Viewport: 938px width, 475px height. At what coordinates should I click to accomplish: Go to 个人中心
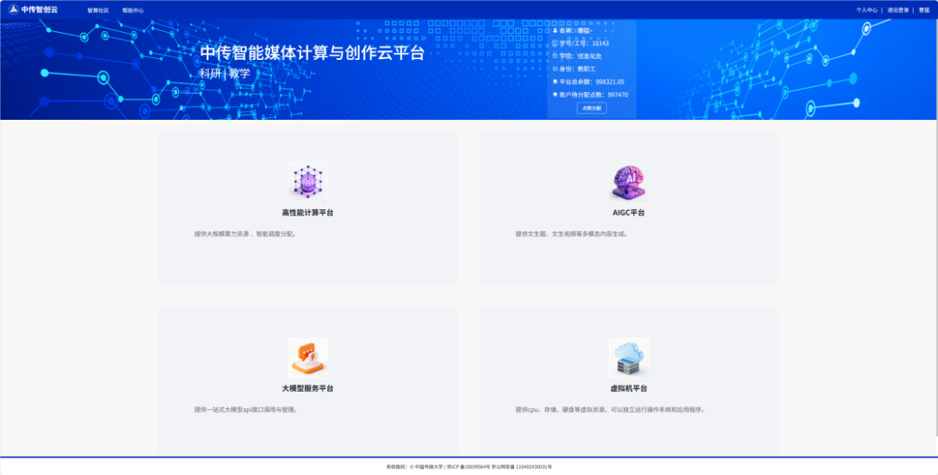pos(866,10)
